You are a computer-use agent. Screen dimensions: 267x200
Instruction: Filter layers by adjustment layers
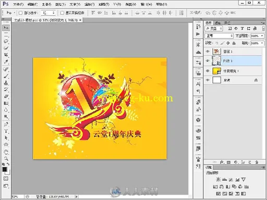pos(236,29)
